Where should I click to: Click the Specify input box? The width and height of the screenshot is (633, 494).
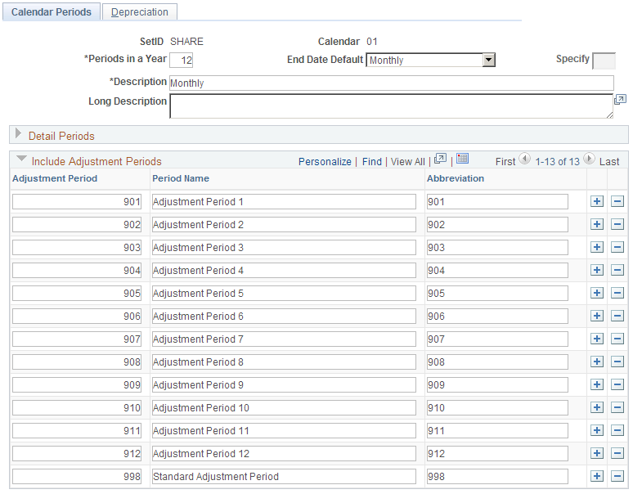click(x=604, y=61)
